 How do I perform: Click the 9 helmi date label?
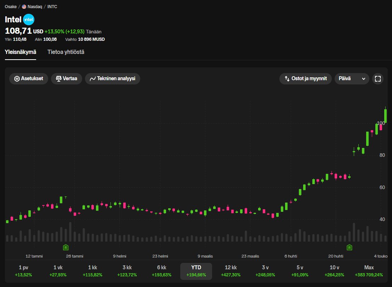(120, 256)
